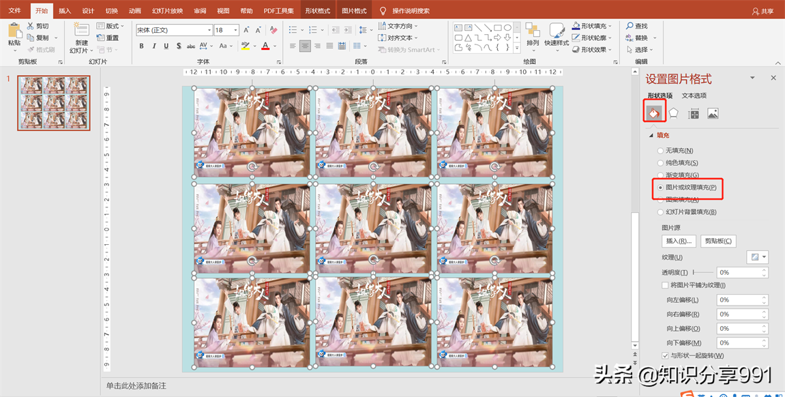The width and height of the screenshot is (785, 397).
Task: Switch to the 文本选项 tab
Action: pyautogui.click(x=694, y=95)
